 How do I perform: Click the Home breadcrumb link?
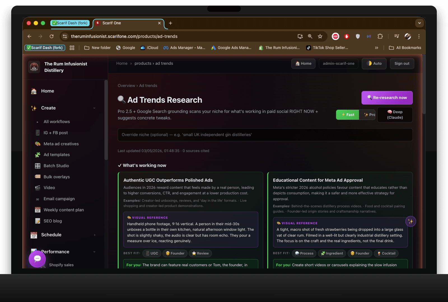pyautogui.click(x=122, y=63)
